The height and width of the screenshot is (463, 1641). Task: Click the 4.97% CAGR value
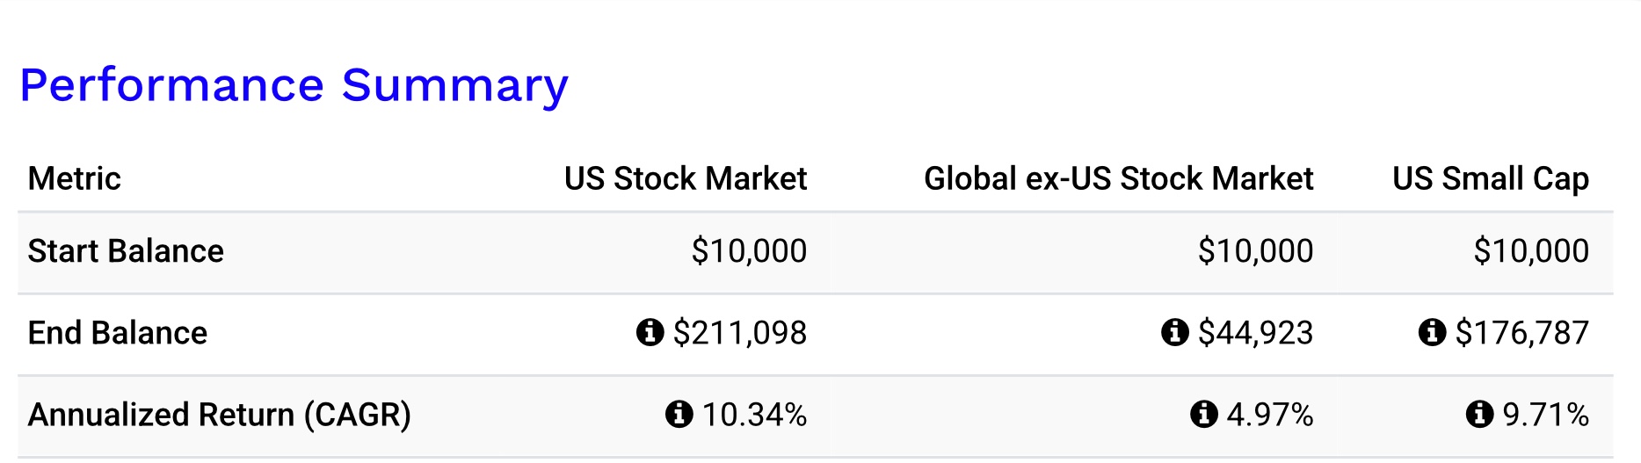1269,415
